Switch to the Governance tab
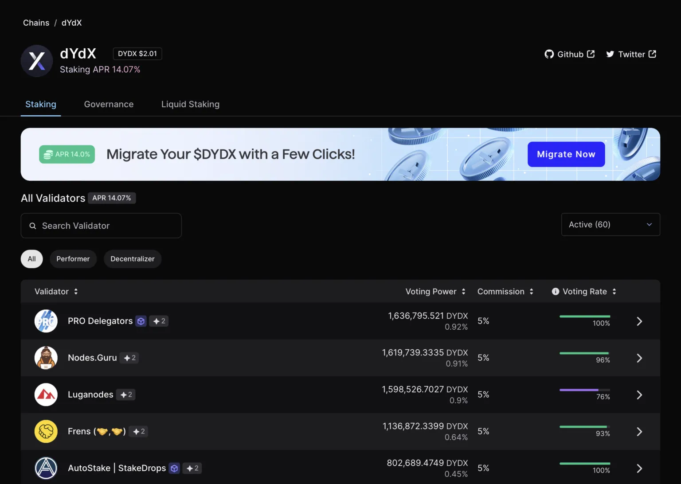Image resolution: width=681 pixels, height=484 pixels. pyautogui.click(x=109, y=104)
